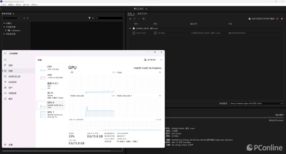Open 启动应用 in Task Manager

coord(19,82)
